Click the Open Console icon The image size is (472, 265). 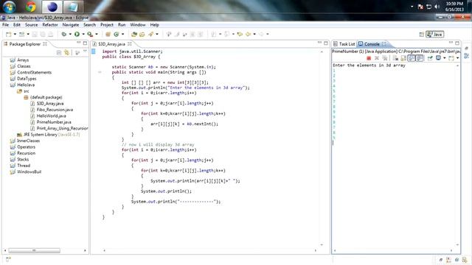coord(451,58)
